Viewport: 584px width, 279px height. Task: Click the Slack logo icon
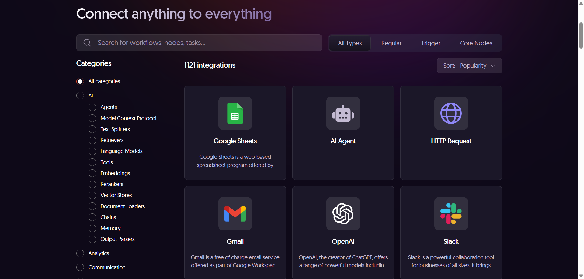click(x=451, y=214)
